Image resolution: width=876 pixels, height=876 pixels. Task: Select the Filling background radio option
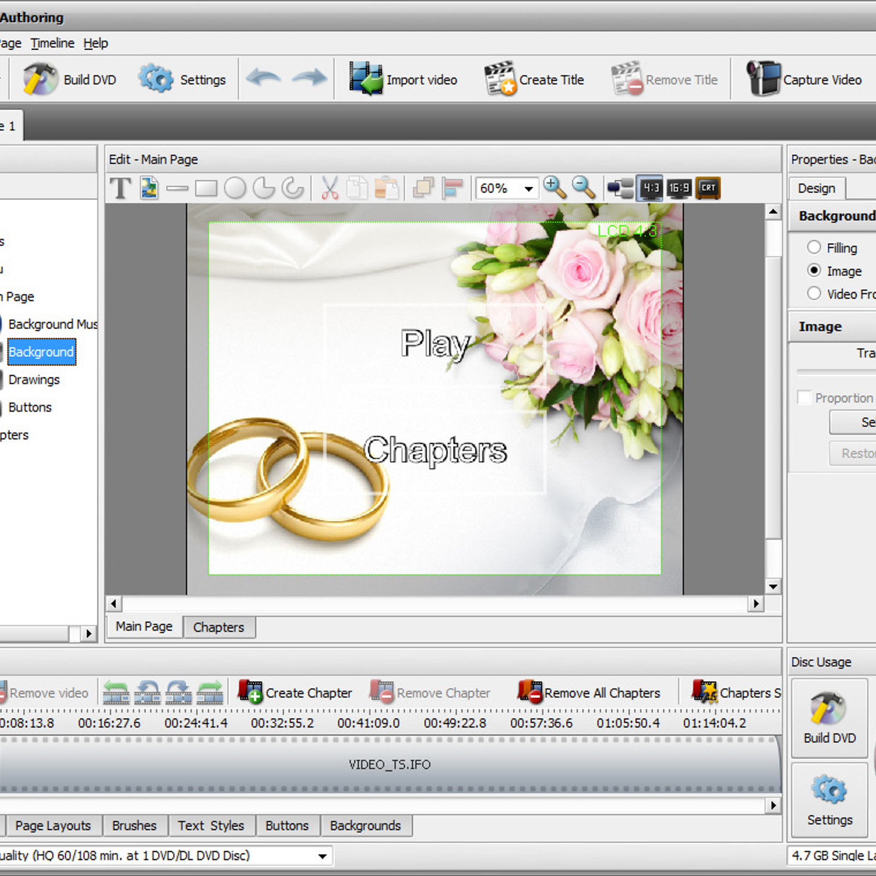[814, 247]
